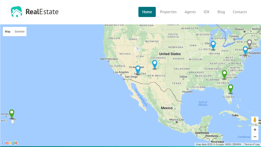Screen dimensions: 261x147
Task: Click the OKLAHOMA state label
Action: point(182,69)
